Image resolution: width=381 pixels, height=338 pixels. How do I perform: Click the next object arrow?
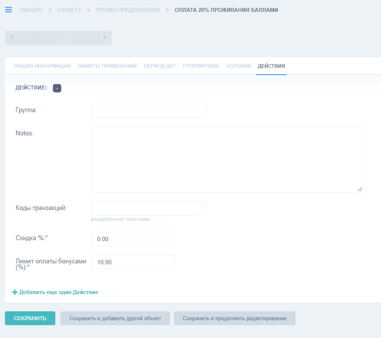point(104,38)
